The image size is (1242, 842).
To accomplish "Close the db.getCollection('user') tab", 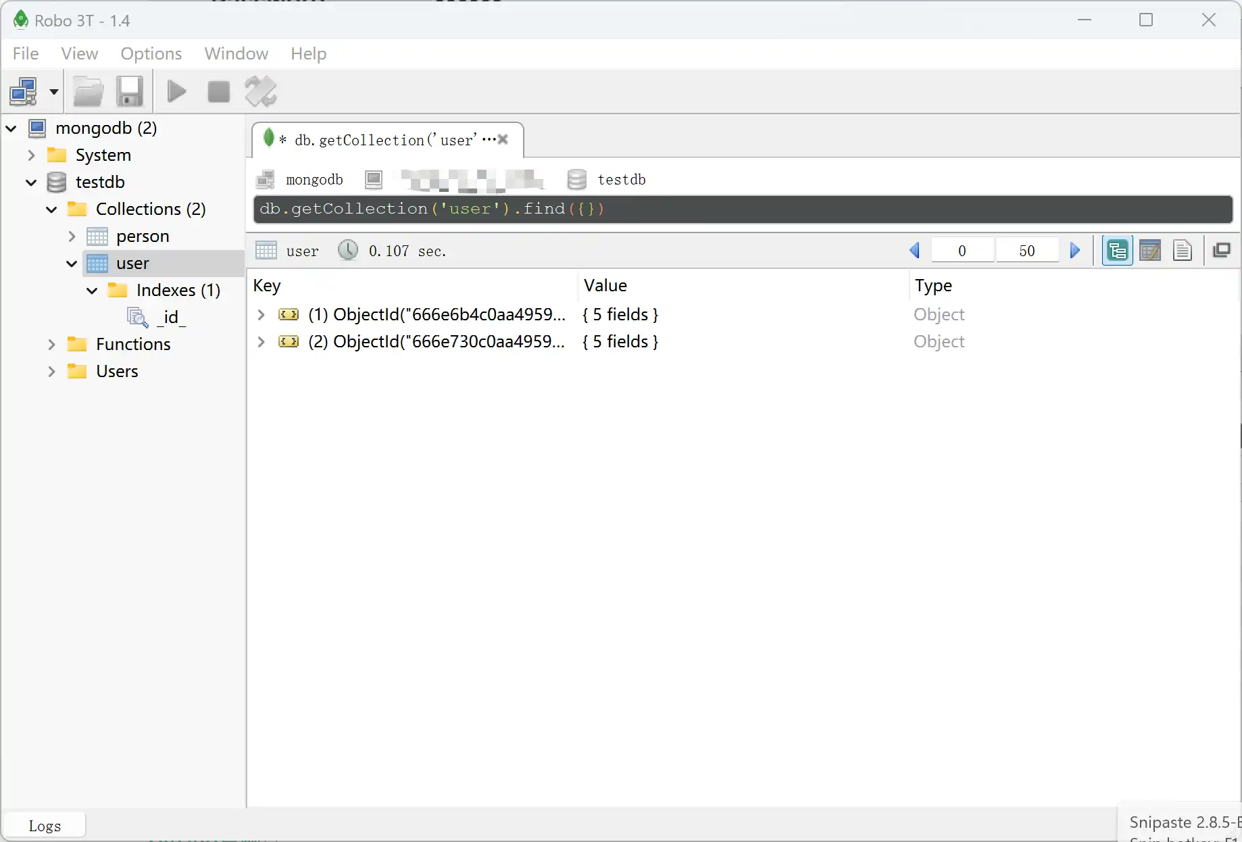I will pos(503,139).
